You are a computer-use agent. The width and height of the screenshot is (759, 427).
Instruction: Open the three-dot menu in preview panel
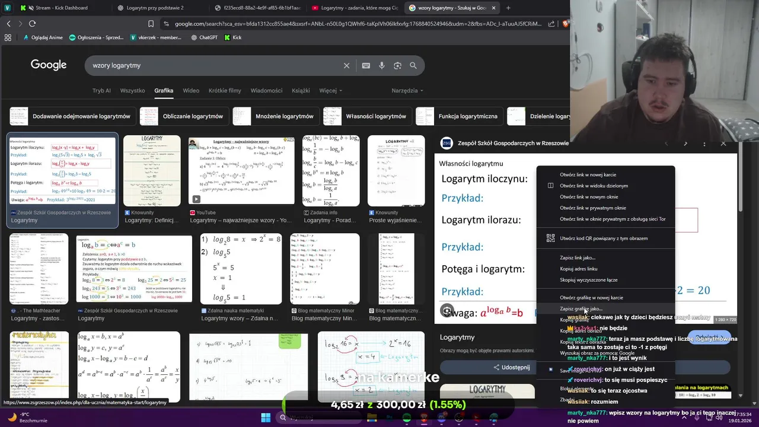tap(704, 144)
